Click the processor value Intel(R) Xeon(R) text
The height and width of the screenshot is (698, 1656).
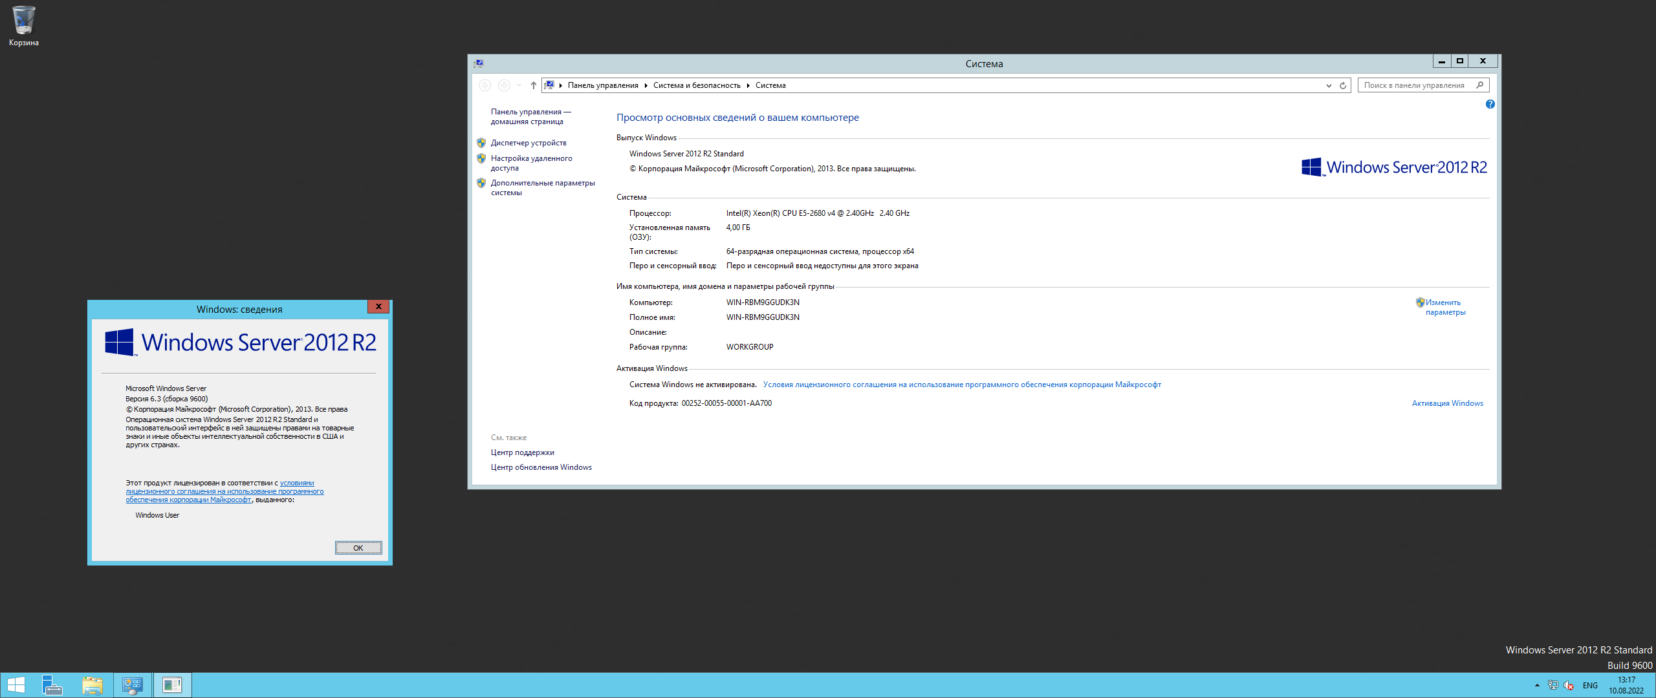[x=818, y=213]
